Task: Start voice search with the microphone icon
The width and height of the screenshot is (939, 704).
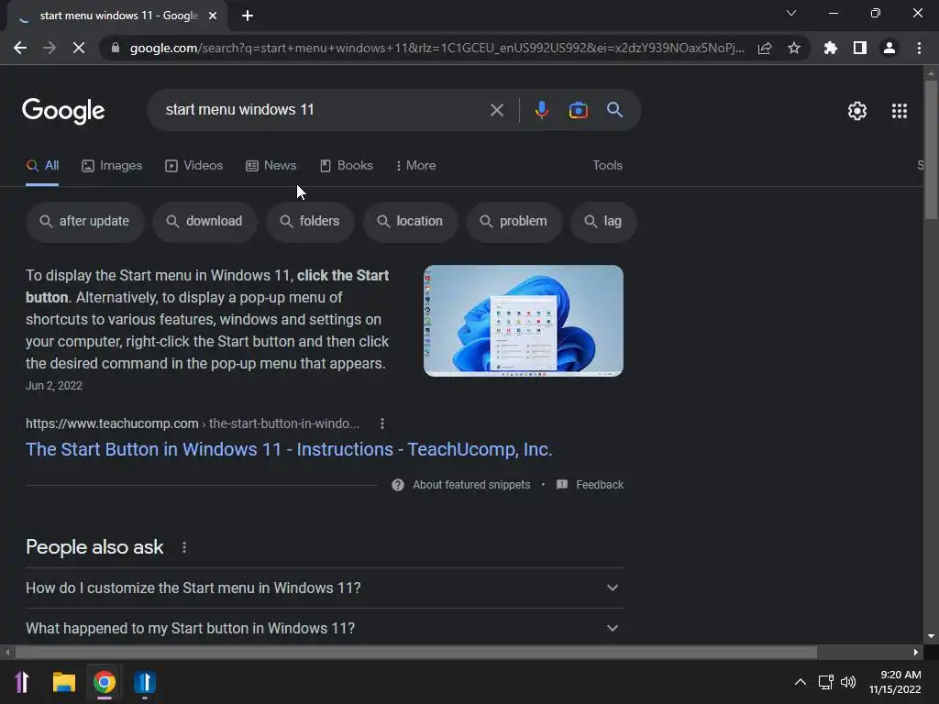Action: coord(542,110)
